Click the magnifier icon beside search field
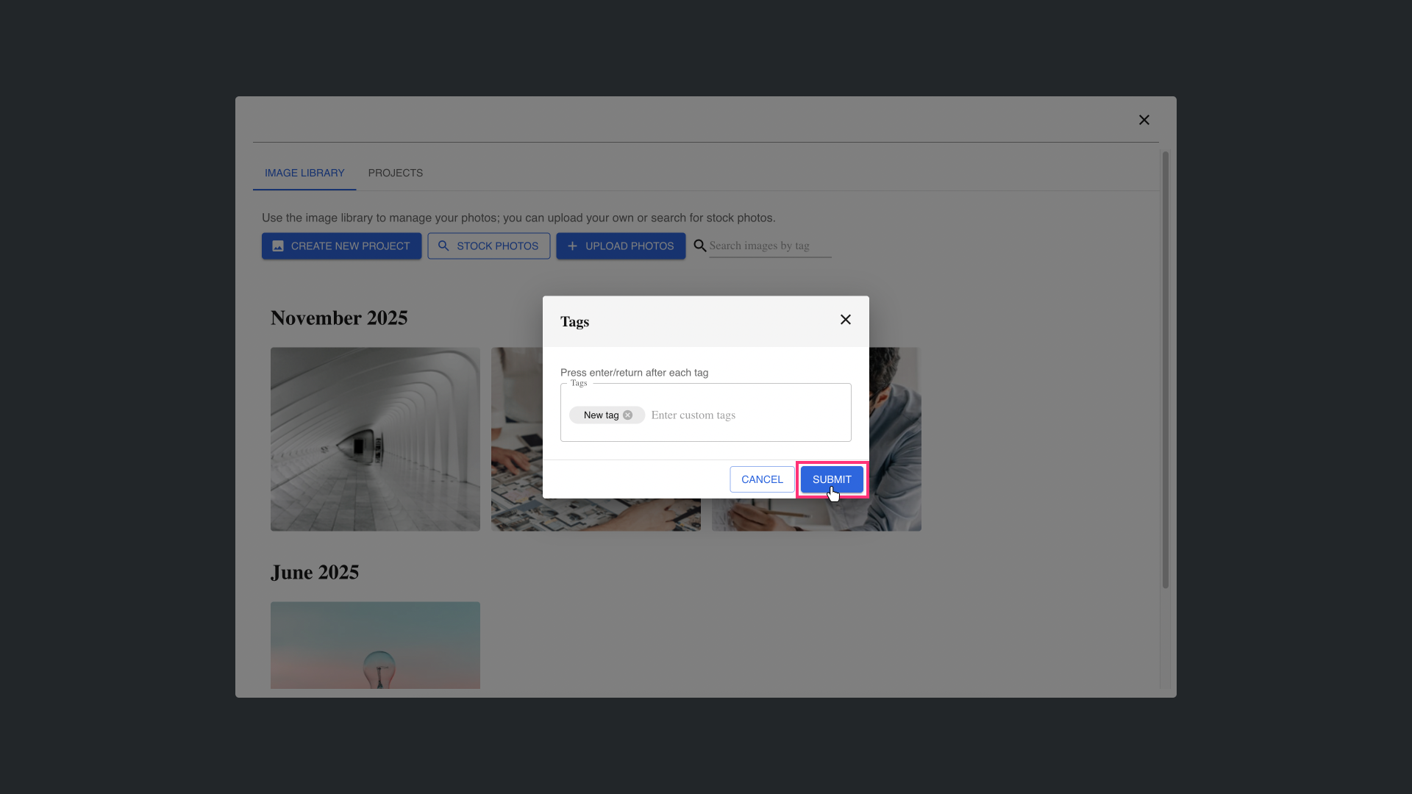Viewport: 1412px width, 794px height. pyautogui.click(x=699, y=246)
